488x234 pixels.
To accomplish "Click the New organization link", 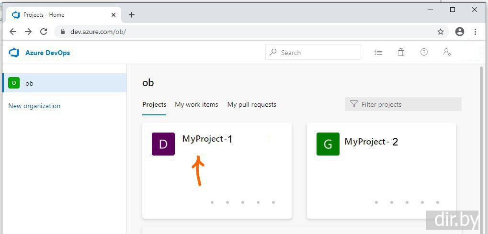I will 34,106.
